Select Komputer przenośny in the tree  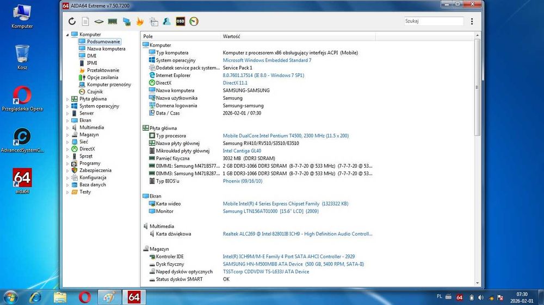(109, 85)
